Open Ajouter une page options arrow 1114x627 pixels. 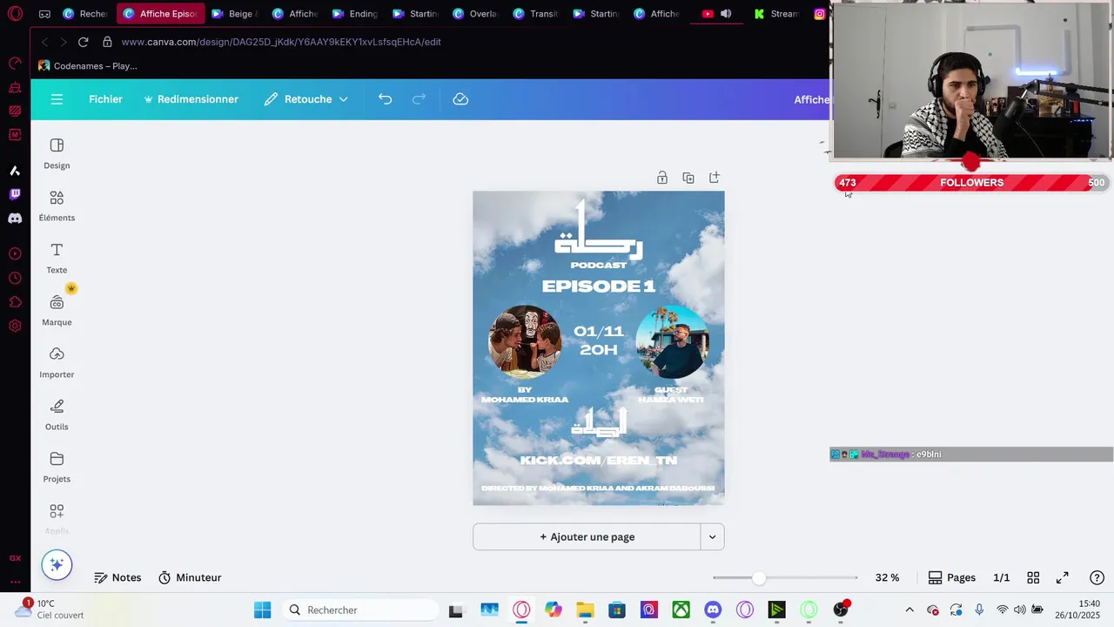[x=712, y=536]
